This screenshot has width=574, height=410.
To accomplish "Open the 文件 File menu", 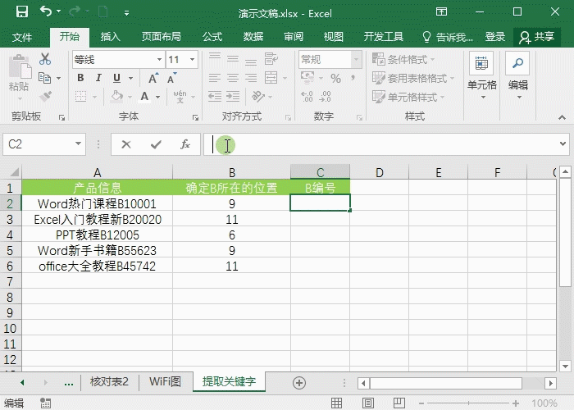I will point(22,37).
